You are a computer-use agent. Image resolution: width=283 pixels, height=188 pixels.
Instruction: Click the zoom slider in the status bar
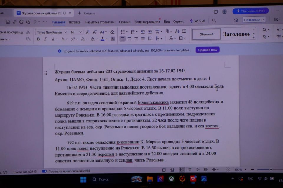tap(267, 170)
